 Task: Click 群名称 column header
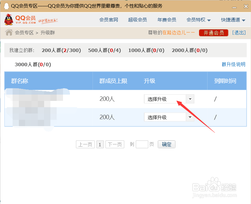click(20, 81)
